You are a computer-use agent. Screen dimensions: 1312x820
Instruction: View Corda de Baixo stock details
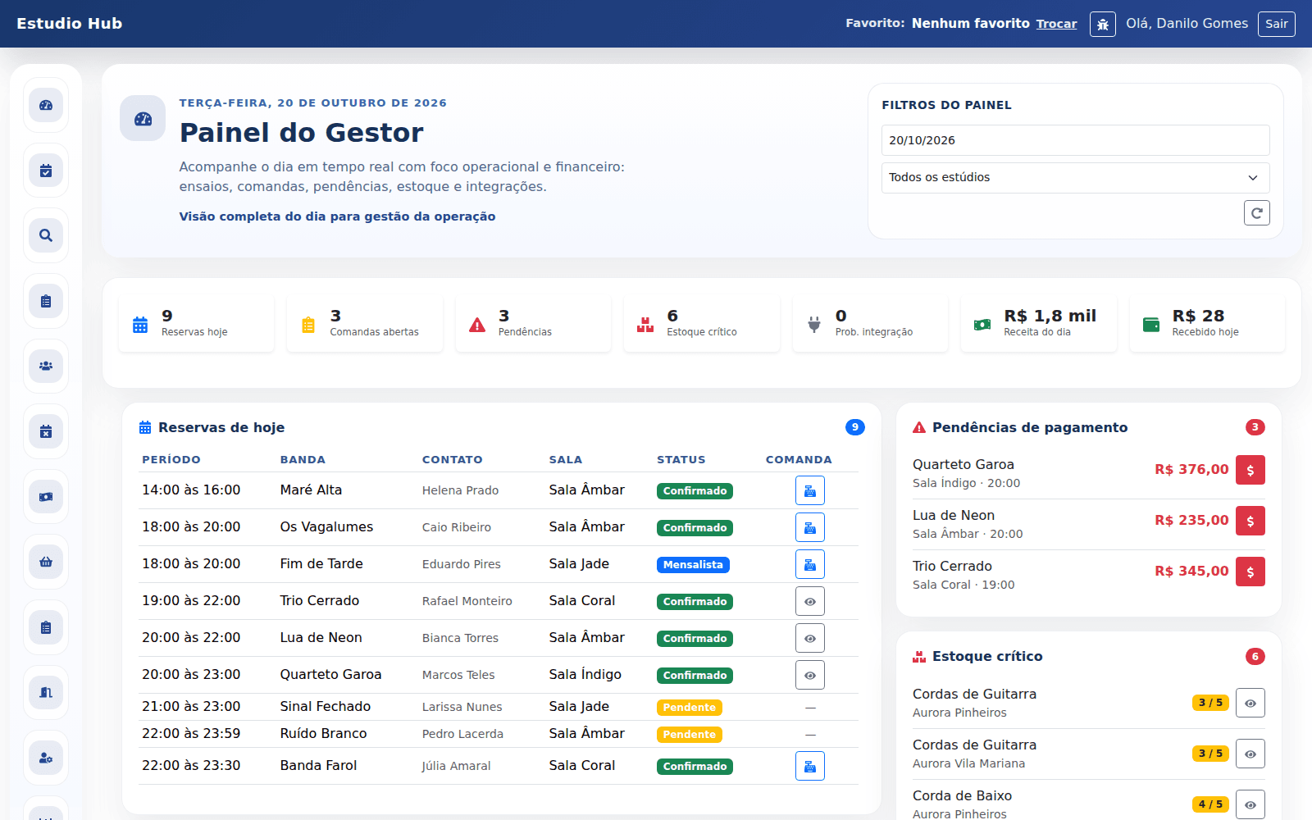coord(1250,804)
